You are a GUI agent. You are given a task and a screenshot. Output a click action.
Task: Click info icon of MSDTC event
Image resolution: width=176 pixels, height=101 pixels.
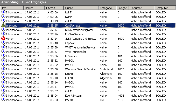click(x=3, y=99)
